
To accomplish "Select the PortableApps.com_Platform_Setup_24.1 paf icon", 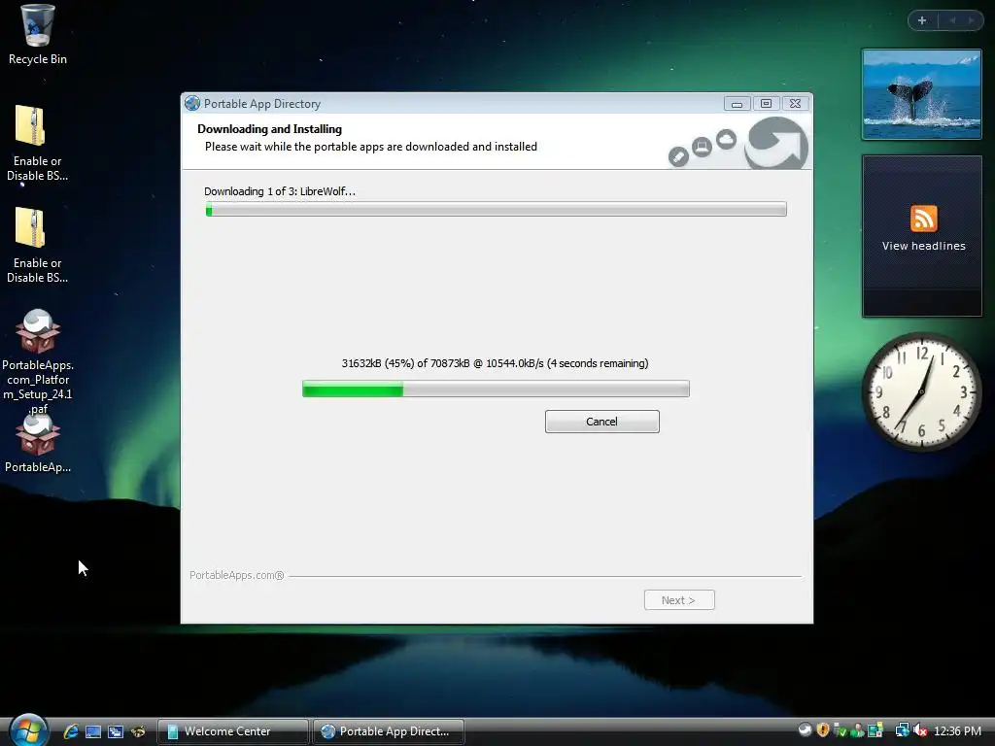I will [38, 361].
